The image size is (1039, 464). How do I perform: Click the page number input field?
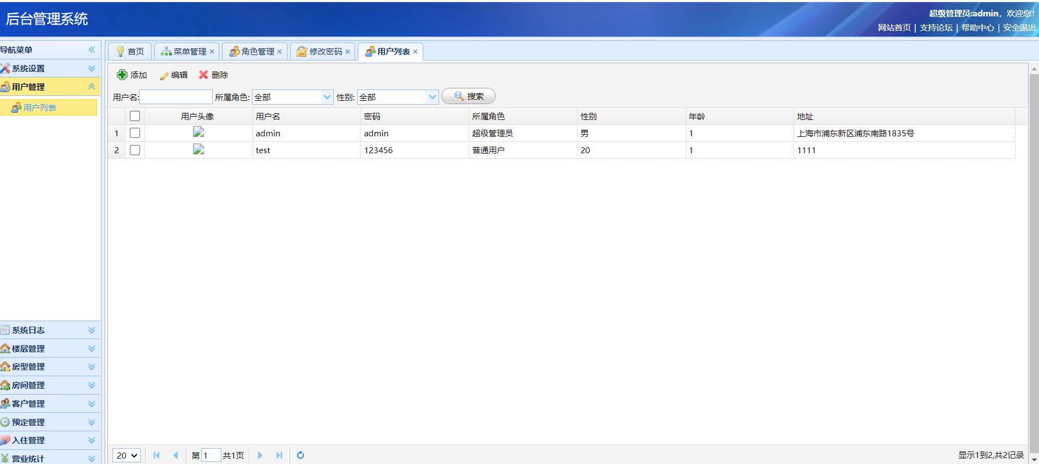coord(211,455)
